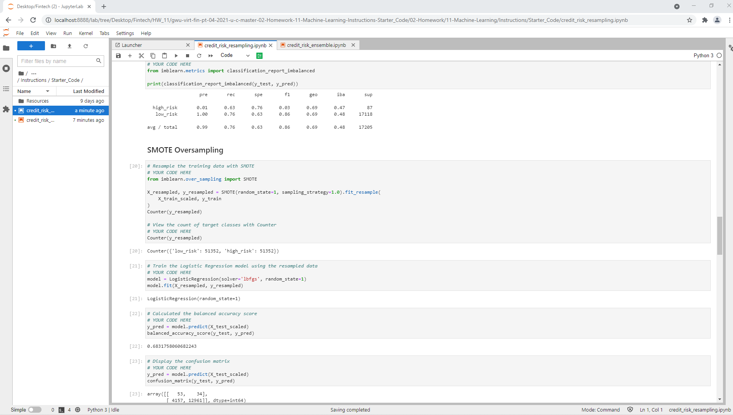733x415 pixels.
Task: Sort by Last Modified column header
Action: pos(88,91)
